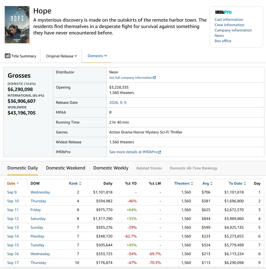Sort table by the Theaters column header
266x269 pixels.
tap(182, 183)
